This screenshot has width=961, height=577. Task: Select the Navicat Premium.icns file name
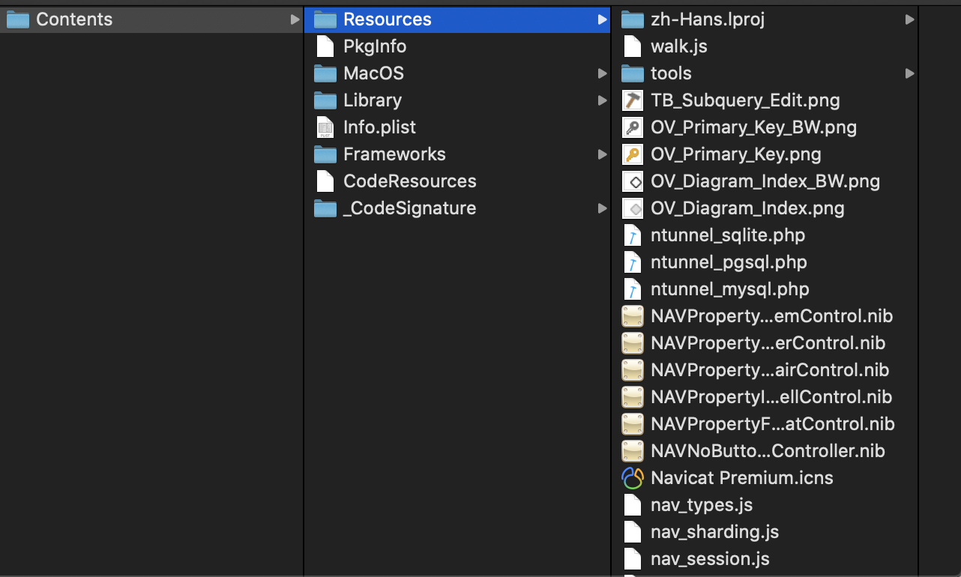[742, 478]
